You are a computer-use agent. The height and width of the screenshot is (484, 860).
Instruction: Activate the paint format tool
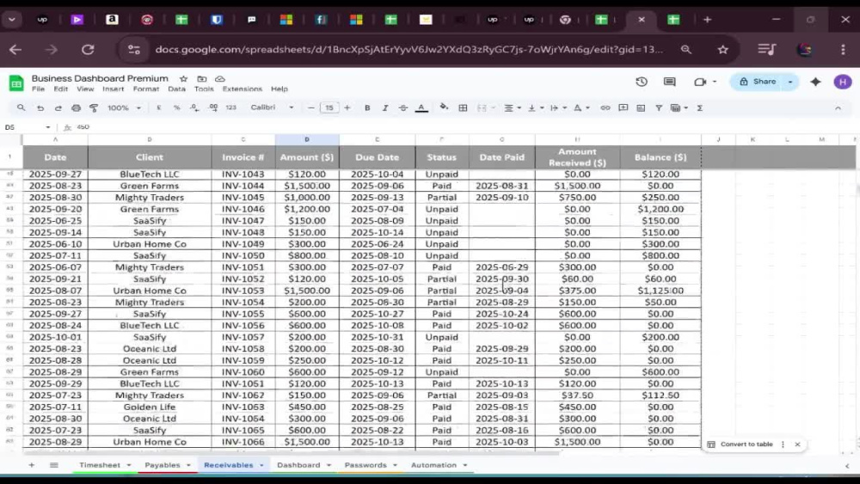pos(94,108)
